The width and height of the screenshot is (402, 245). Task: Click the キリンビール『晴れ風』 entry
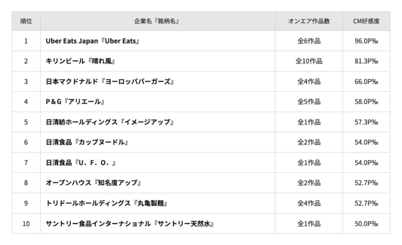pos(80,61)
